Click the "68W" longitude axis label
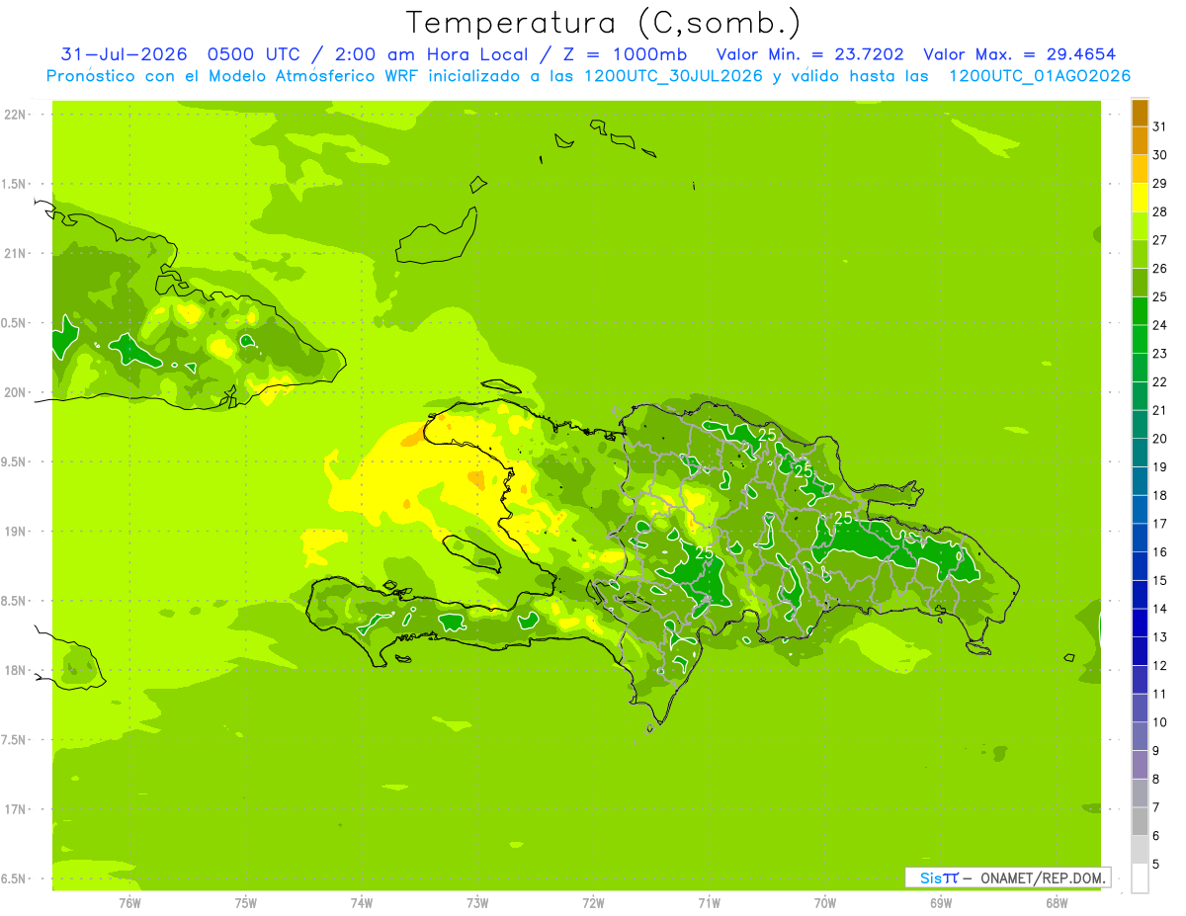This screenshot has width=1186, height=916. coord(1056,903)
